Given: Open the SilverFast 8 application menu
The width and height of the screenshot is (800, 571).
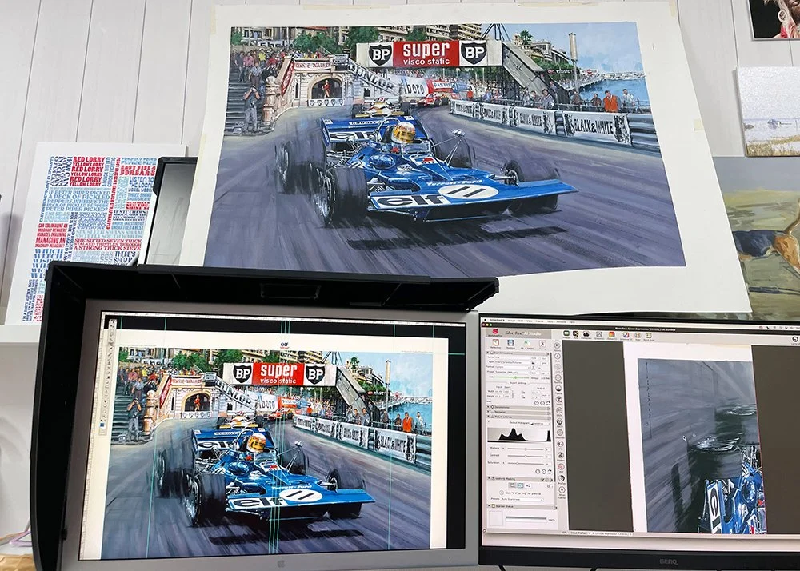Looking at the screenshot, I should (x=497, y=320).
